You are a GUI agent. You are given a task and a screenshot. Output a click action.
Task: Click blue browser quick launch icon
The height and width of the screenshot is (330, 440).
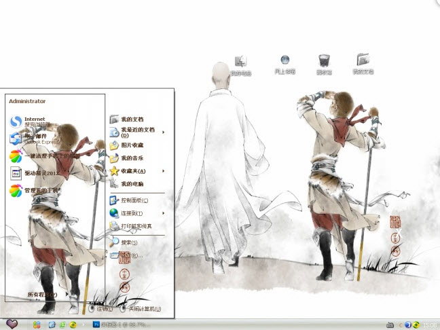52,325
